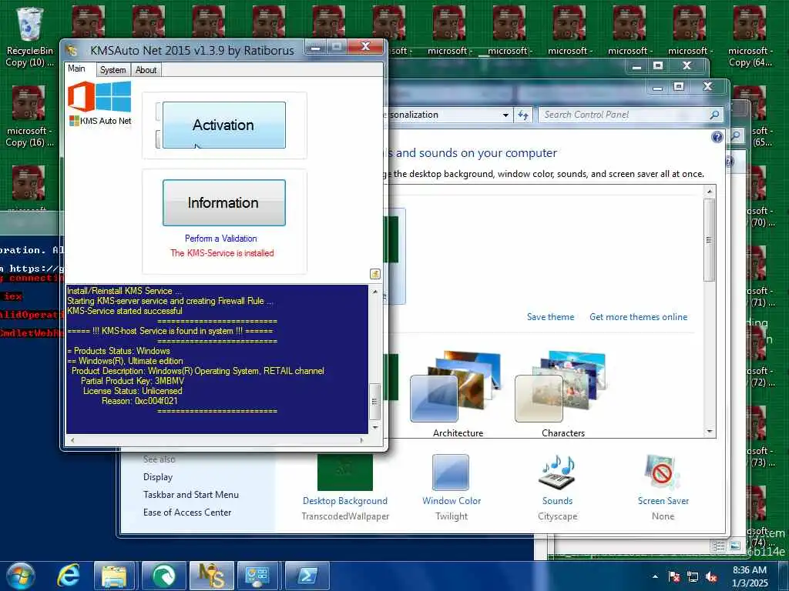Click the right arrow of the log horizontal scrollbar
The image size is (789, 591).
pyautogui.click(x=362, y=440)
